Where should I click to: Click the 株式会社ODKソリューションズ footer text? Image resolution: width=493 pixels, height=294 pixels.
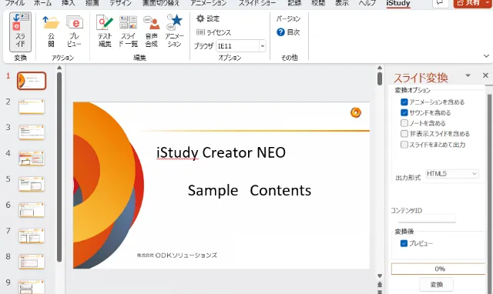tap(177, 256)
